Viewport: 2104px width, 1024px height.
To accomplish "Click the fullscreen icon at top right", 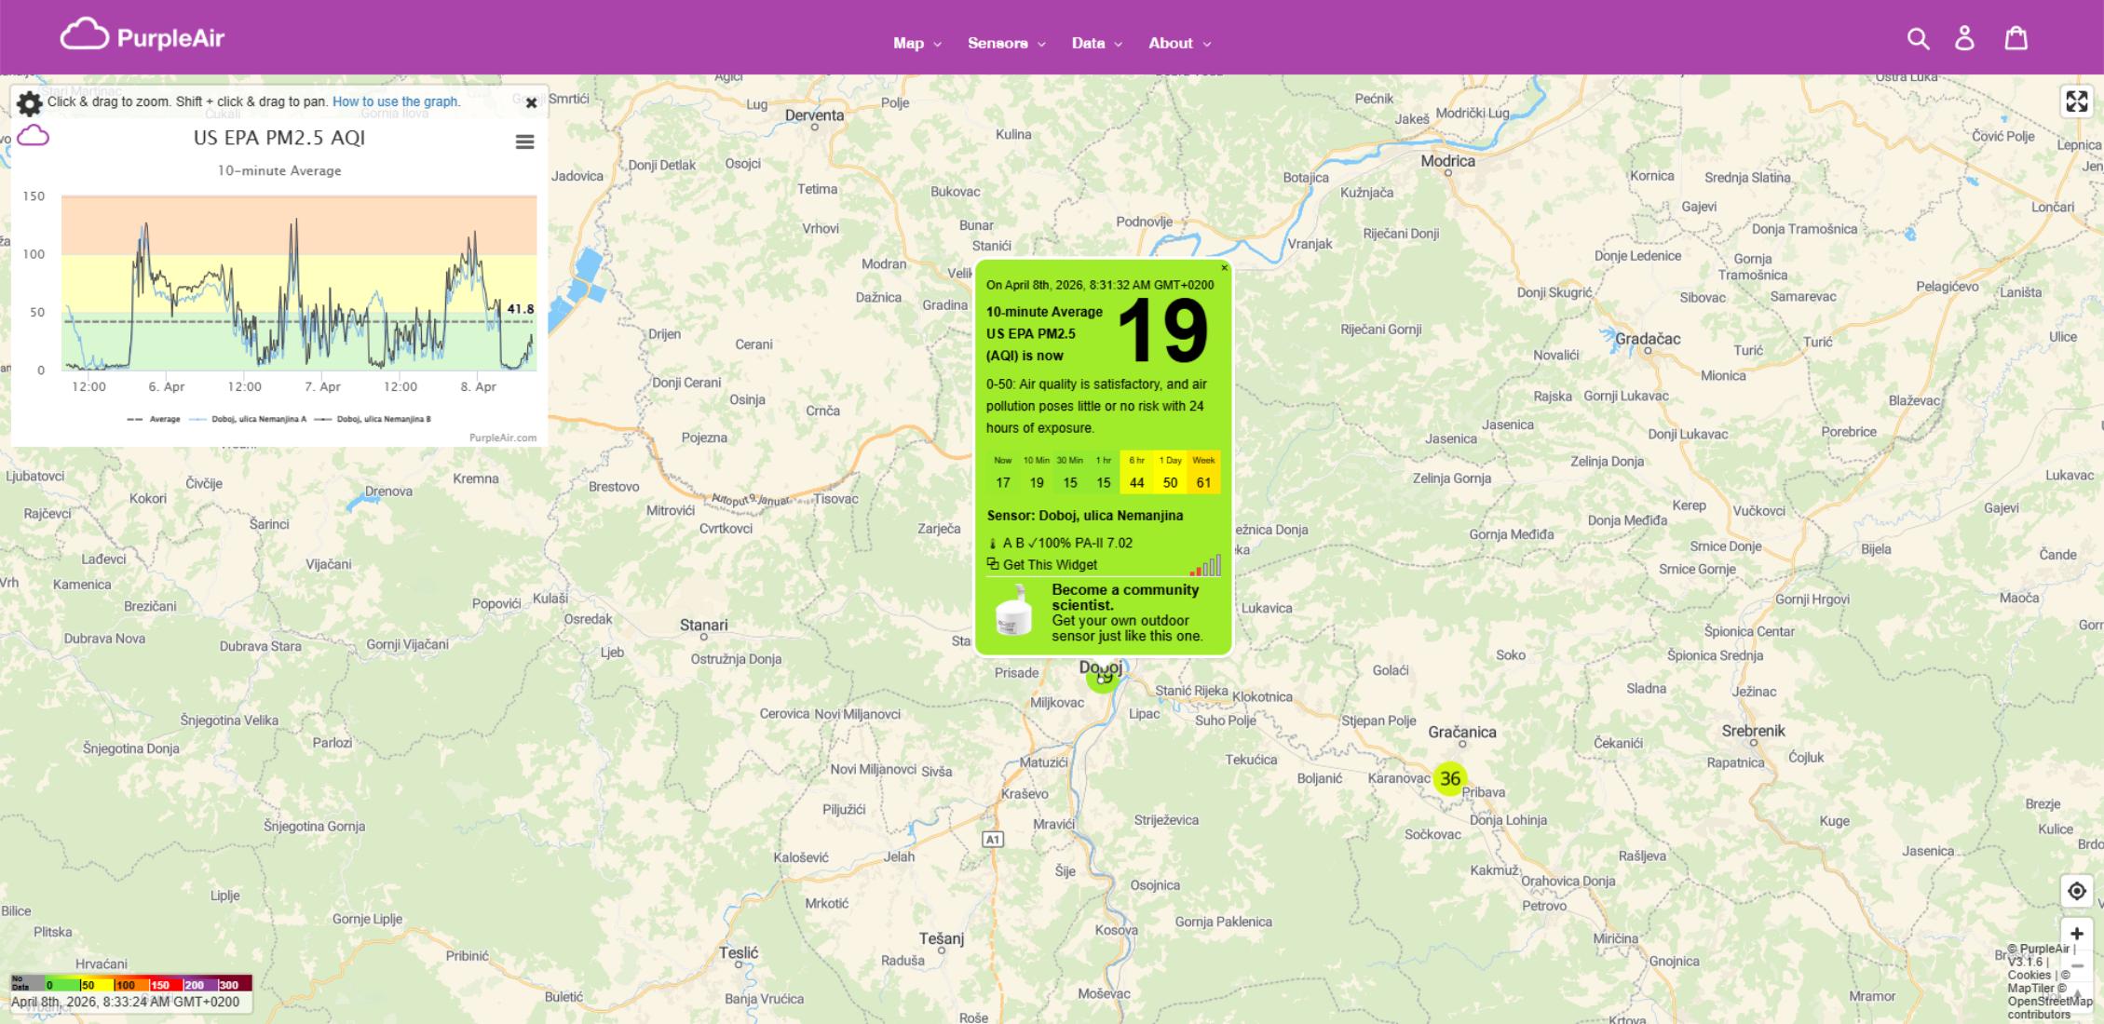I will pos(2078,102).
